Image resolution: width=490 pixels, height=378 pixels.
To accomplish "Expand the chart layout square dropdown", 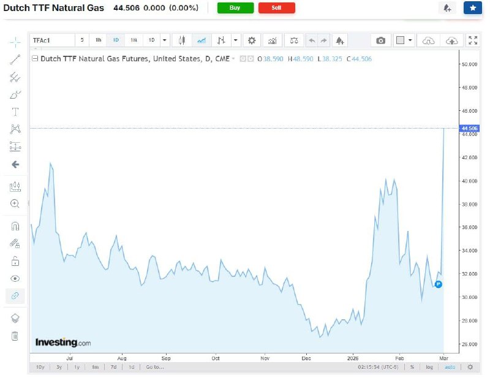I will coord(410,40).
